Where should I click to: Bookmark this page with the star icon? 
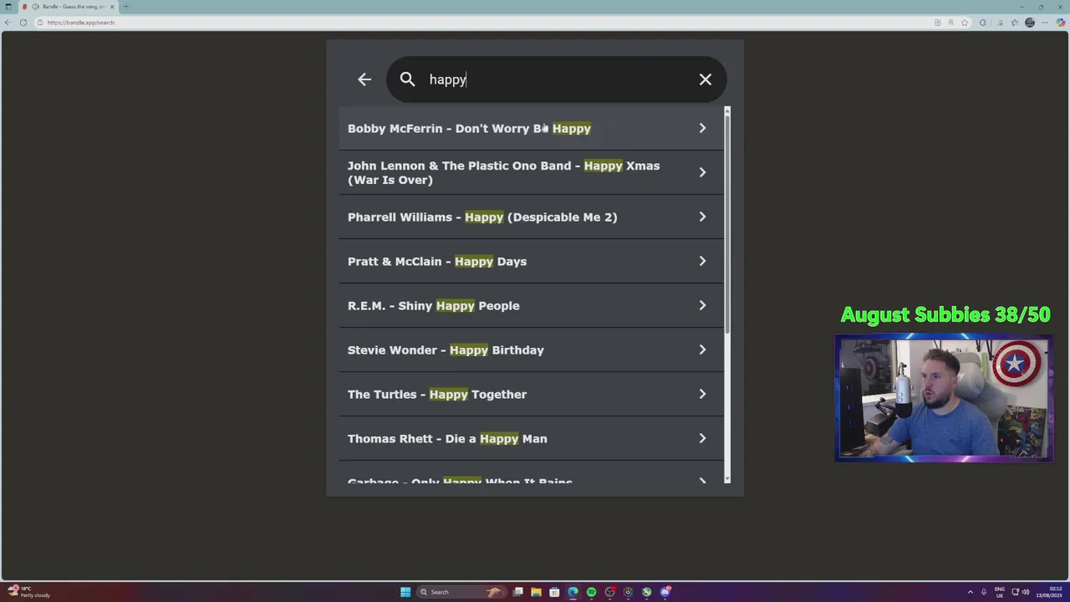tap(965, 23)
